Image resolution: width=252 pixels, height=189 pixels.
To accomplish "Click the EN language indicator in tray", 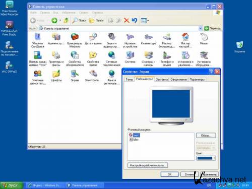I will tap(209, 185).
